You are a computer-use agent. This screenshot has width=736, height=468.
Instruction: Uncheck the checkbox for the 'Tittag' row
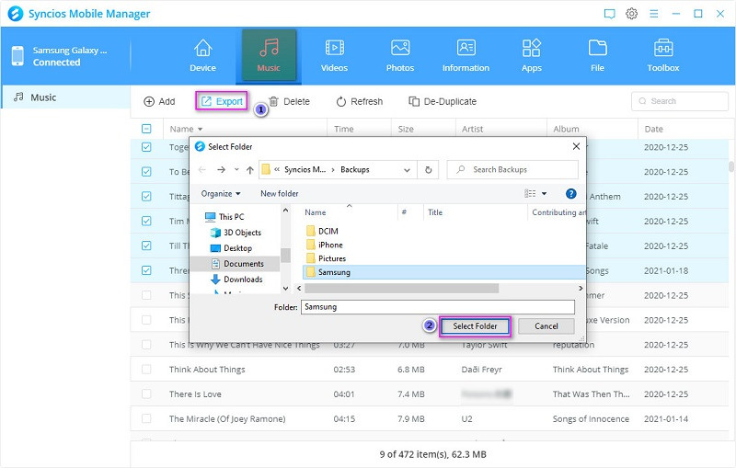[146, 196]
